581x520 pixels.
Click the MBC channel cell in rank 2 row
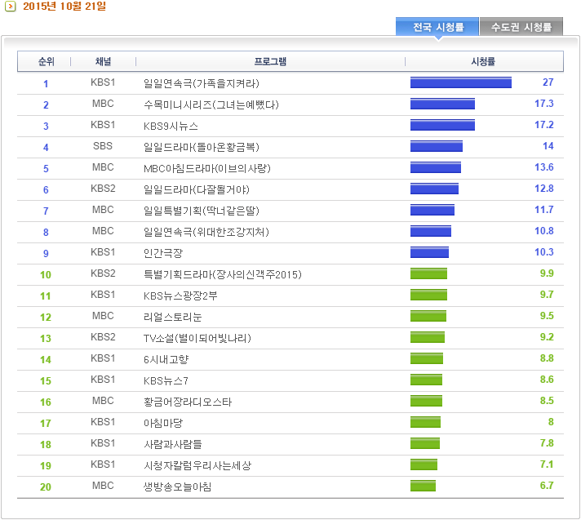(103, 104)
